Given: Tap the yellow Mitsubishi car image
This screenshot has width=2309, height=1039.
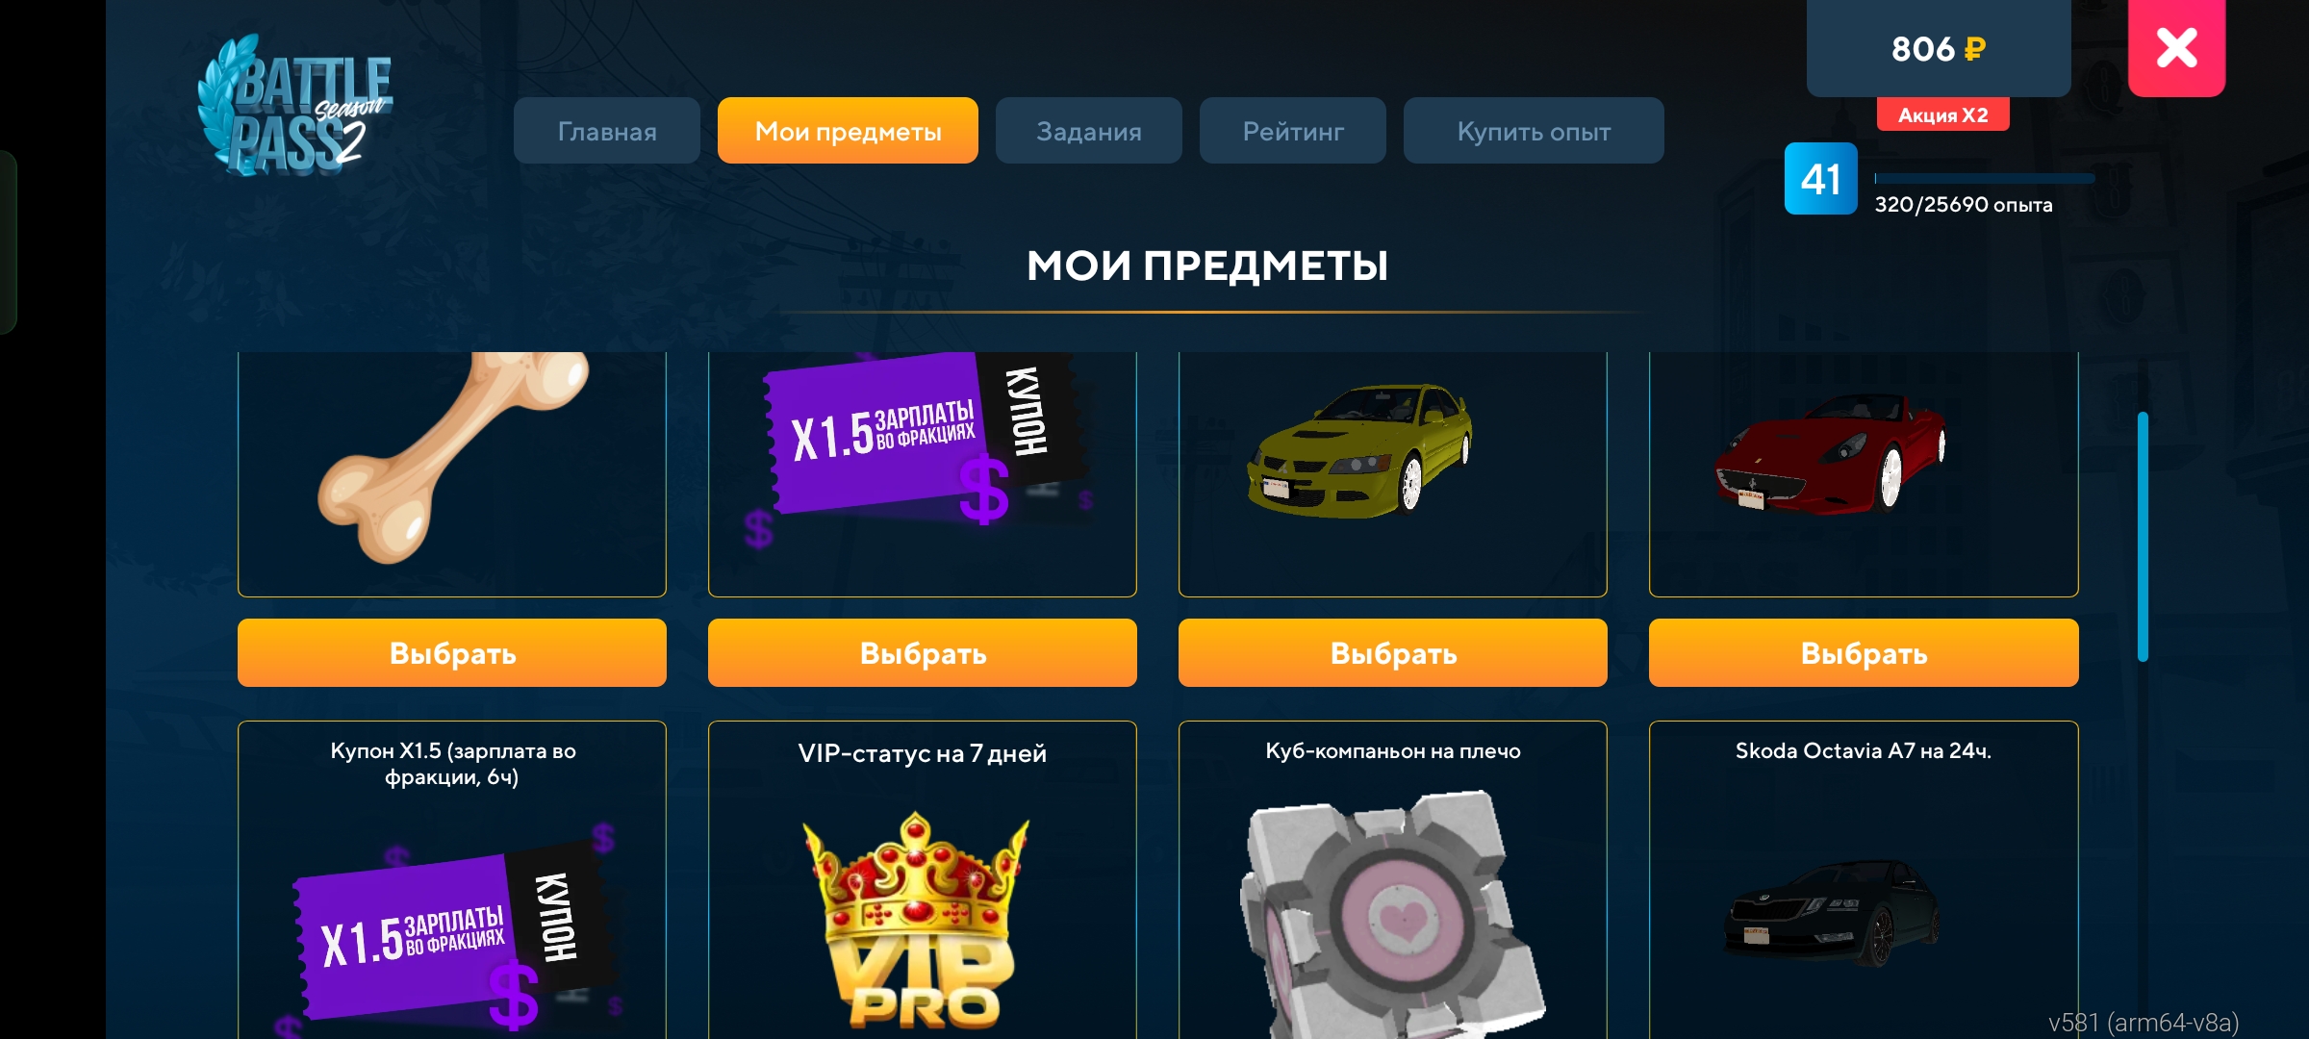Looking at the screenshot, I should click(x=1359, y=449).
